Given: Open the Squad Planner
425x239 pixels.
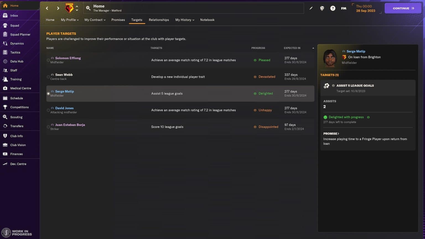Looking at the screenshot, I should (20, 34).
